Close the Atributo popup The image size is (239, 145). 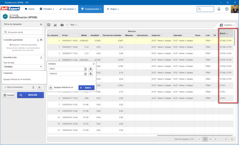94,64
